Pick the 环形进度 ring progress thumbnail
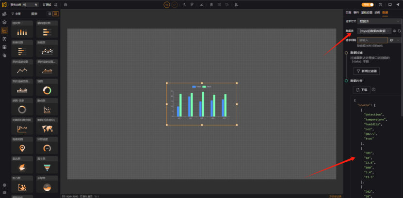Viewport: 403px width, 198px height. (x=47, y=145)
